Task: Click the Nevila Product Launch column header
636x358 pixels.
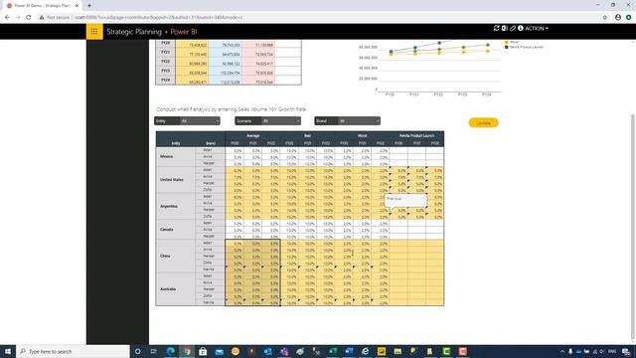Action: point(416,136)
